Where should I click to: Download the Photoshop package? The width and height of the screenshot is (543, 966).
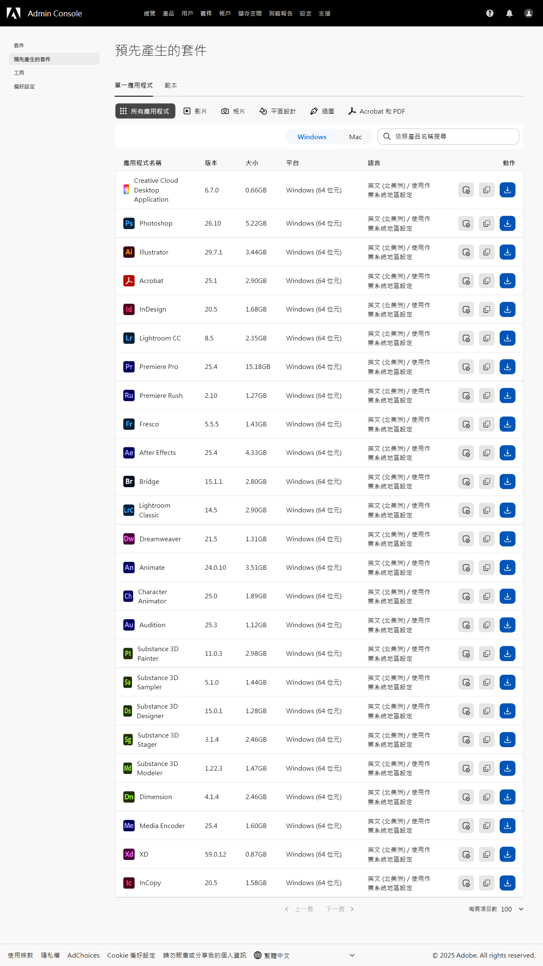click(507, 223)
